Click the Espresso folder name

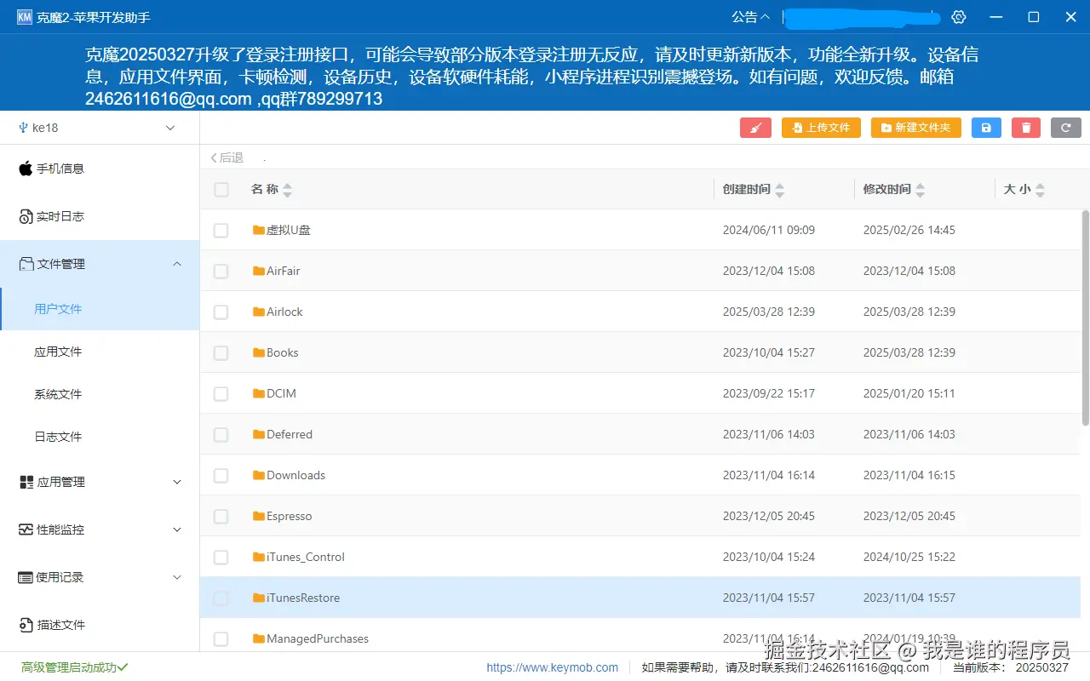coord(290,516)
